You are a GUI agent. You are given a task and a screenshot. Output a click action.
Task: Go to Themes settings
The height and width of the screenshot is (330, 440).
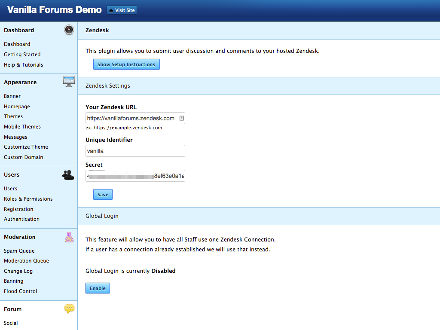[13, 116]
